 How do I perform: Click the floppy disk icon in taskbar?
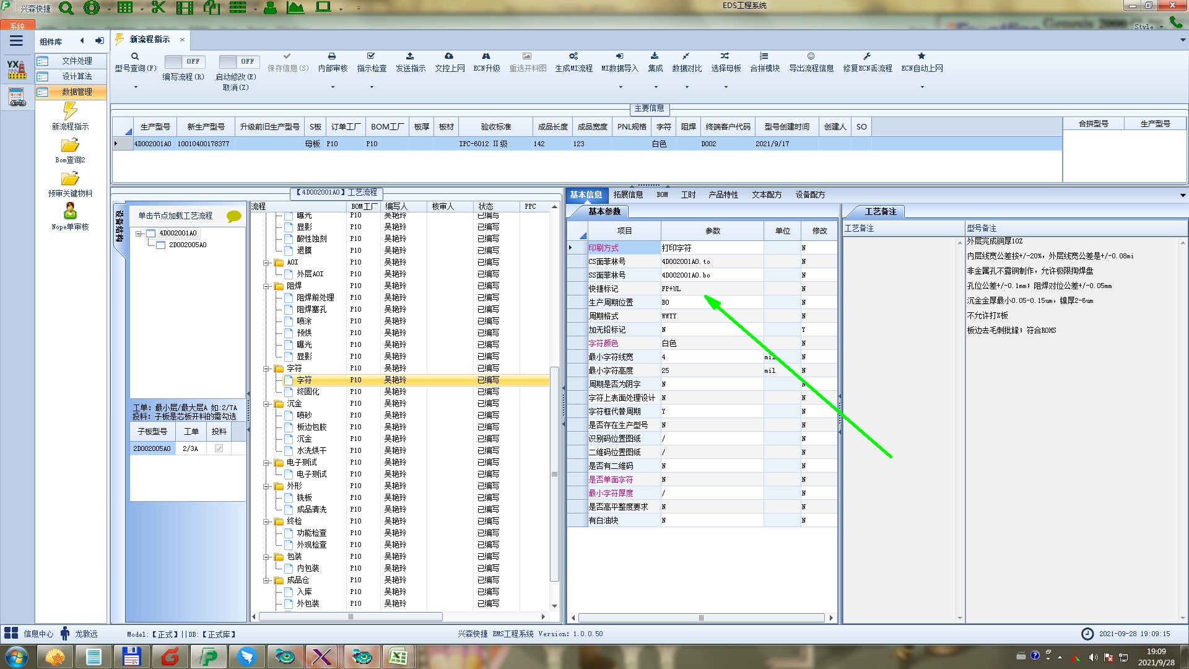click(132, 657)
